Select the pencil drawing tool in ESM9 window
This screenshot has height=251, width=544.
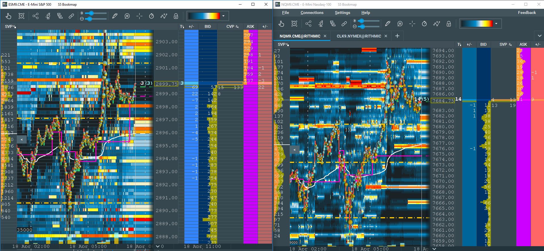click(115, 16)
